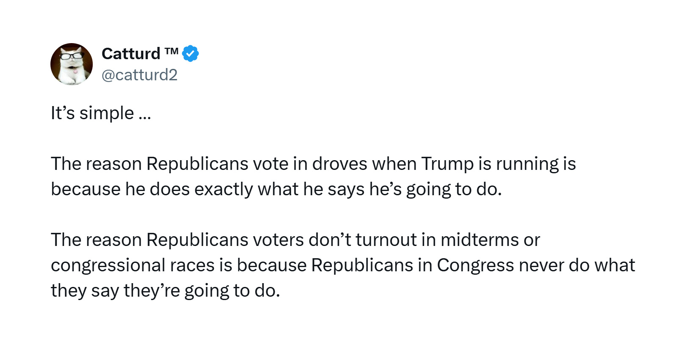
Task: Click the word "droves" in the second paragraph
Action: pos(340,164)
